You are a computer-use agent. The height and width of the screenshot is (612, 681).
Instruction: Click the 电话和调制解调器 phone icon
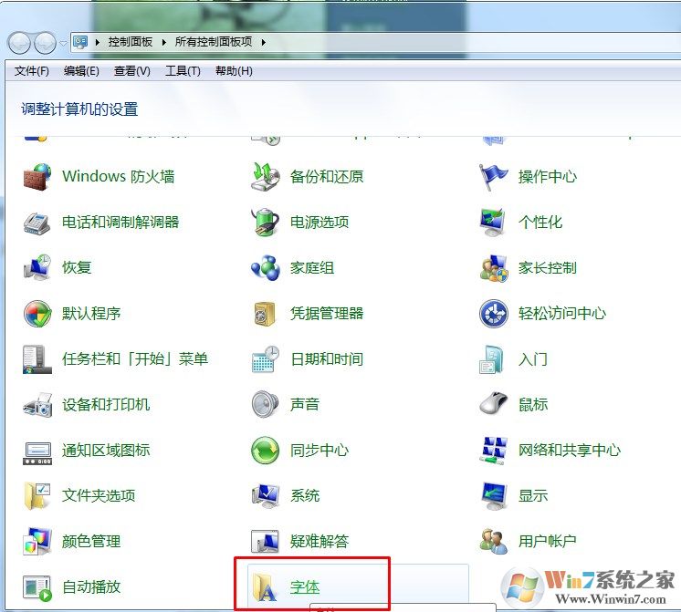(x=37, y=223)
